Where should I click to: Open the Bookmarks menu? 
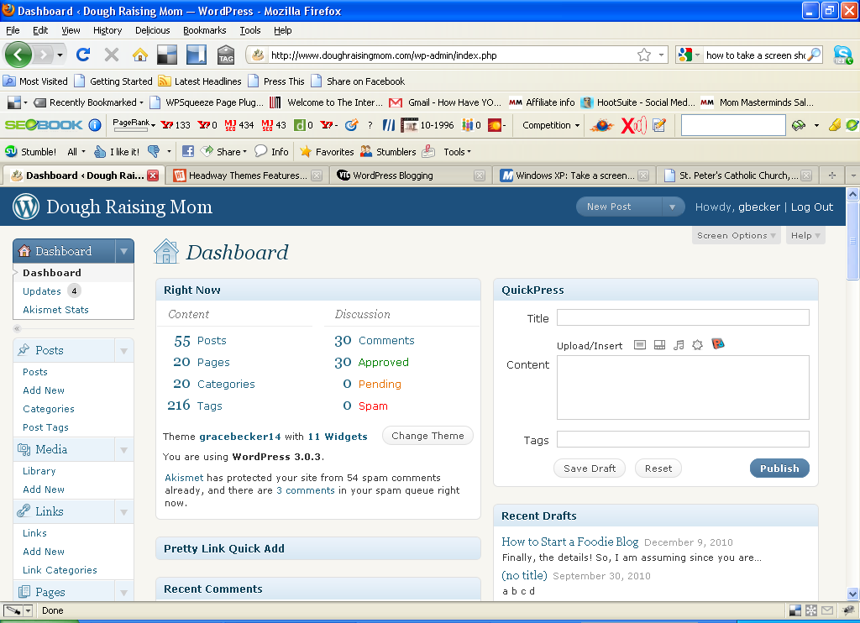[205, 30]
